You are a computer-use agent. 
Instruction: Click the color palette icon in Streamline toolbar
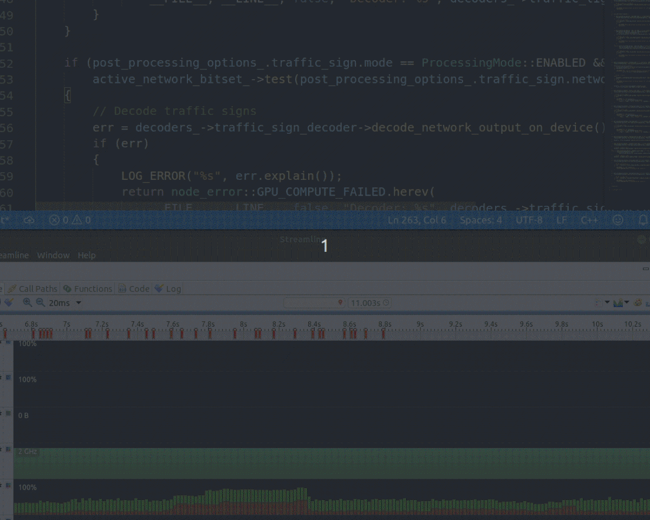[638, 303]
